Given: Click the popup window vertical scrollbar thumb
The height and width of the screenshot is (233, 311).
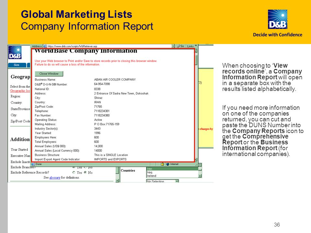Looking at the screenshot, I should pyautogui.click(x=196, y=60).
